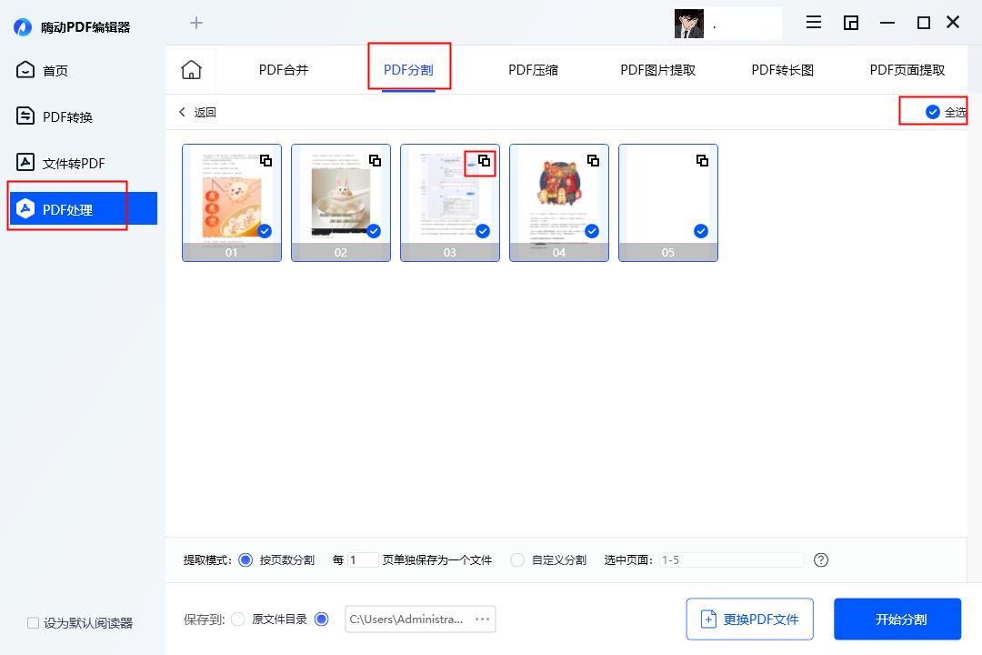Click the preview icon on page 01 thumbnail
This screenshot has width=982, height=655.
pyautogui.click(x=266, y=160)
